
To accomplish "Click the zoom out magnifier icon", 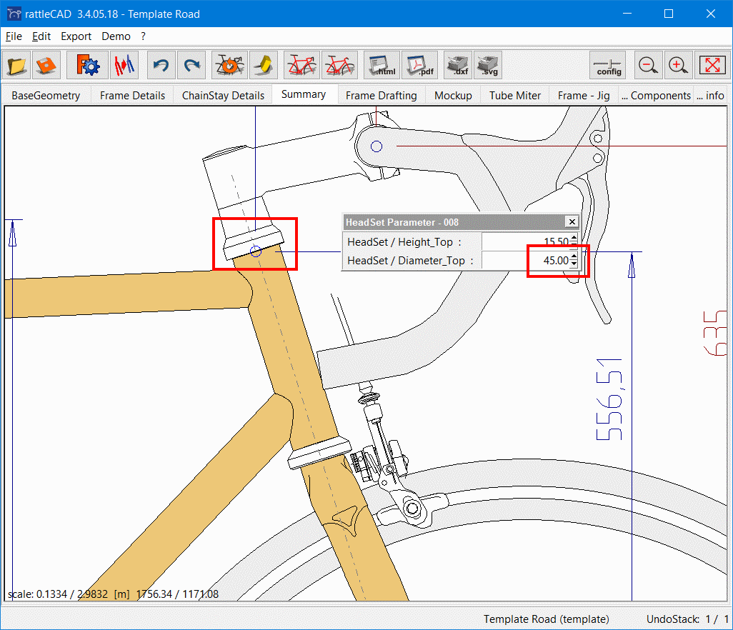I will pos(648,66).
